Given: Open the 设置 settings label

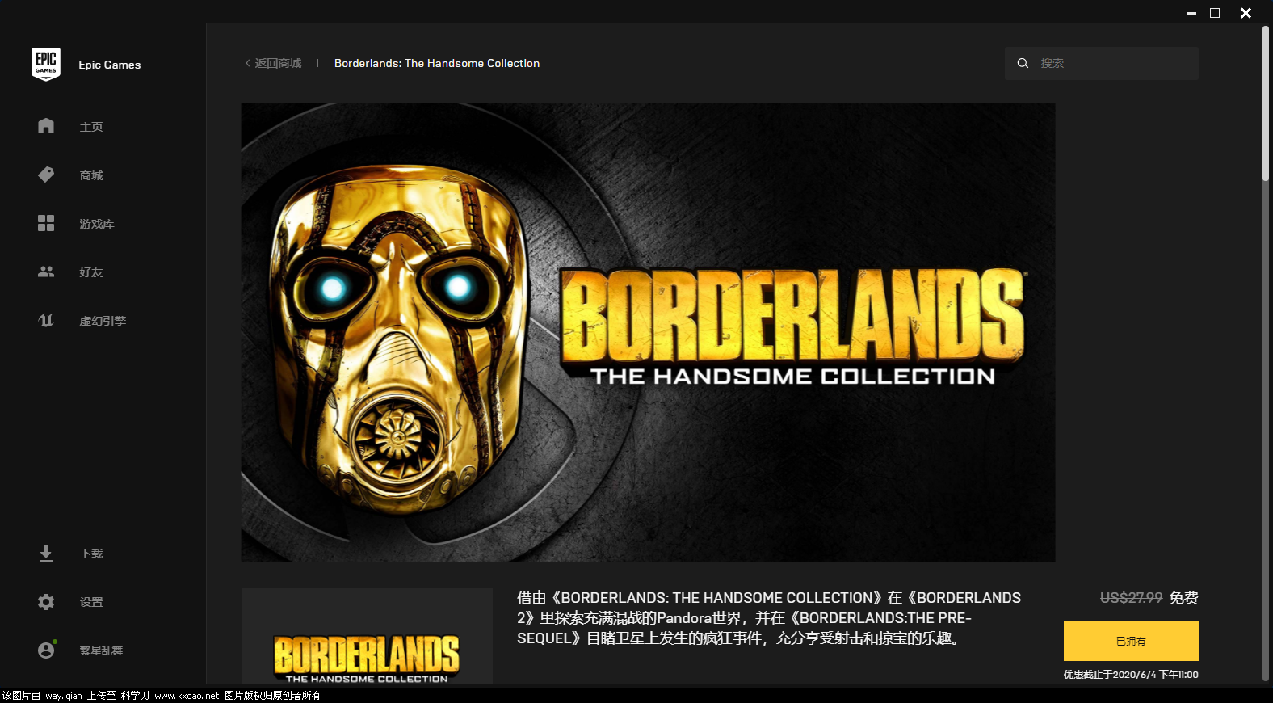Looking at the screenshot, I should (x=91, y=602).
